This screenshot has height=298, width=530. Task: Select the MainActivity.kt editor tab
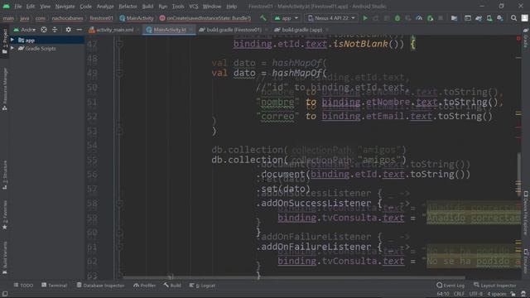(169, 30)
